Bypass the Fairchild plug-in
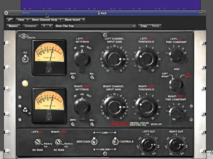This screenshot has width=213, height=159. pos(13,26)
